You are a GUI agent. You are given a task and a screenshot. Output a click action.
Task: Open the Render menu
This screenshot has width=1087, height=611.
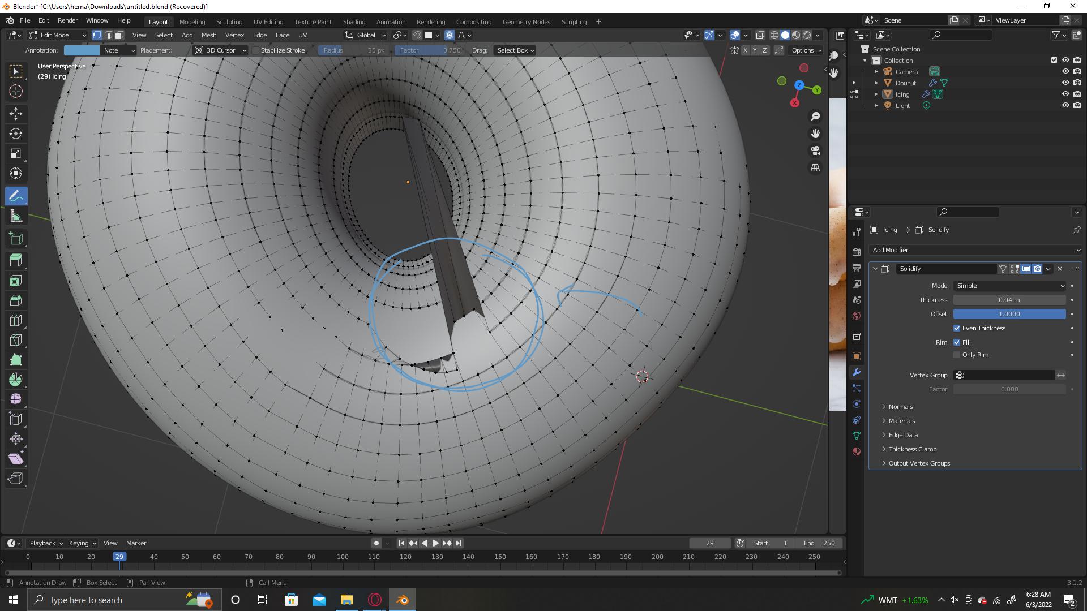67,20
